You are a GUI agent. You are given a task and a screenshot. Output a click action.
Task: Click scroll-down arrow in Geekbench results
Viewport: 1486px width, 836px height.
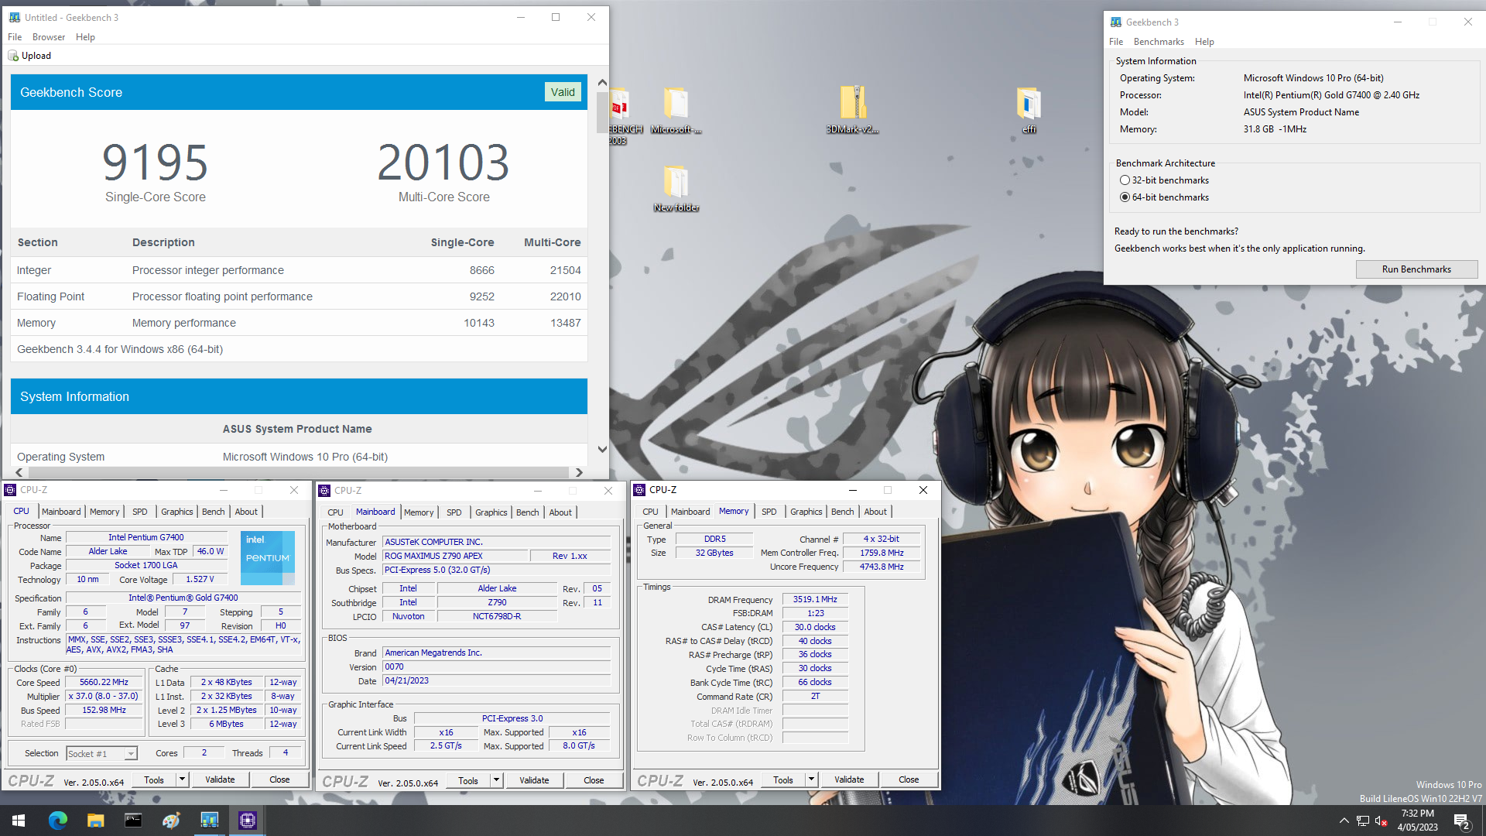coord(602,449)
